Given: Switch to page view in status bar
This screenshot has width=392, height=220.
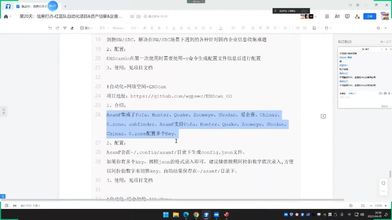Looking at the screenshot, I should point(15,206).
